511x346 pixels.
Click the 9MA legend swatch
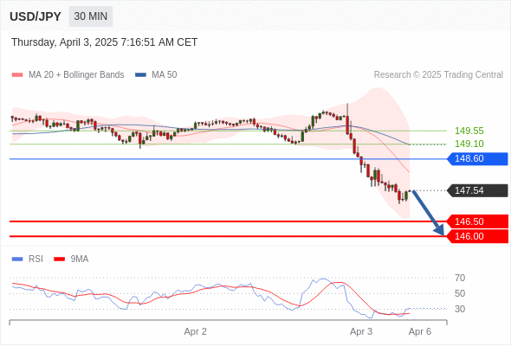pyautogui.click(x=59, y=259)
